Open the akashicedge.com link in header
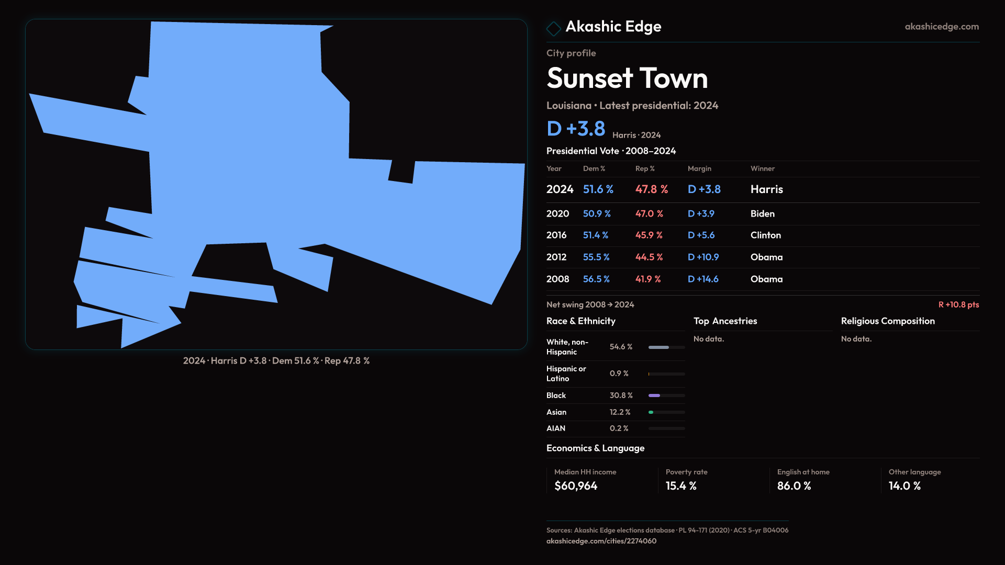1005x565 pixels. coord(941,27)
